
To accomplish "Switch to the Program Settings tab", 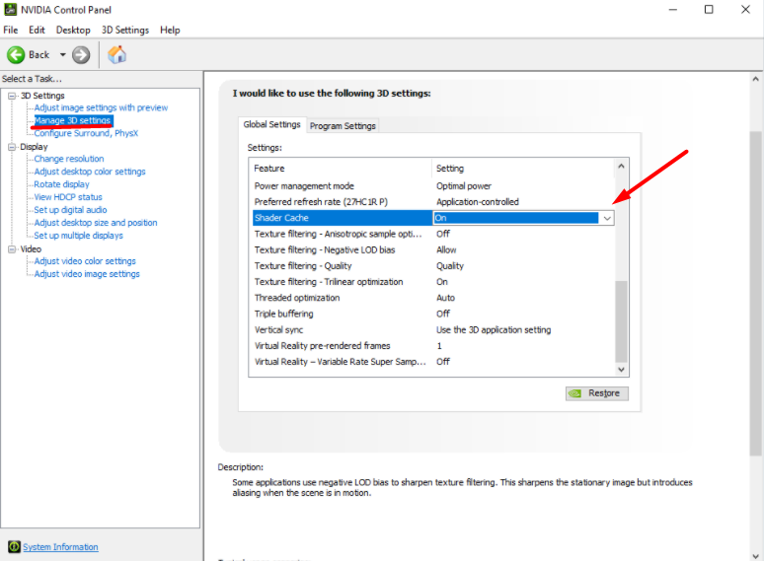I will tap(343, 126).
